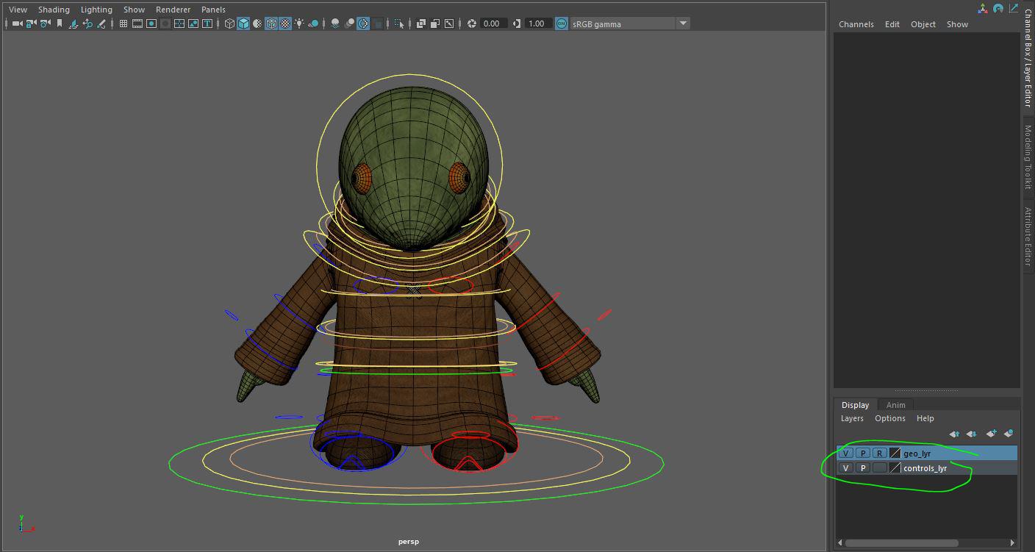This screenshot has height=552, width=1035.
Task: Open the sRGB gamma view transform dropdown
Action: click(683, 24)
